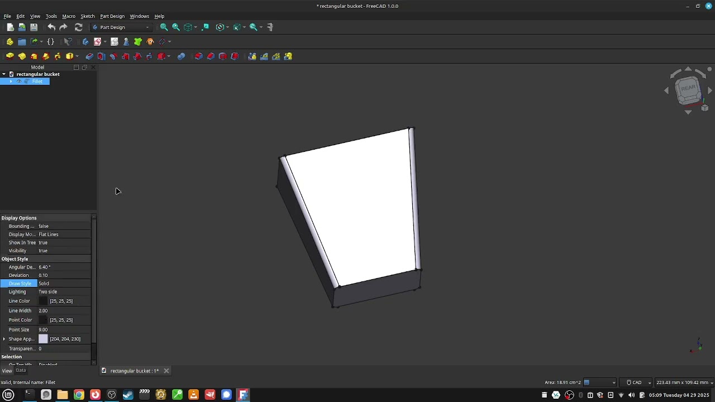Expand the Shape Appearance property
The height and width of the screenshot is (402, 715).
tap(4, 339)
